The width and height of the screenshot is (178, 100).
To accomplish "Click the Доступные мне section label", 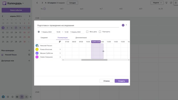I will click(8, 61).
